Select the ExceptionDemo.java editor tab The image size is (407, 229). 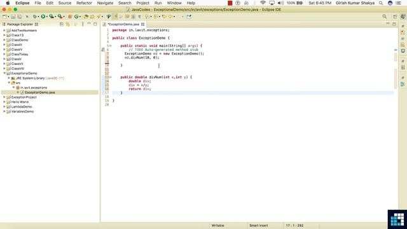coord(123,24)
